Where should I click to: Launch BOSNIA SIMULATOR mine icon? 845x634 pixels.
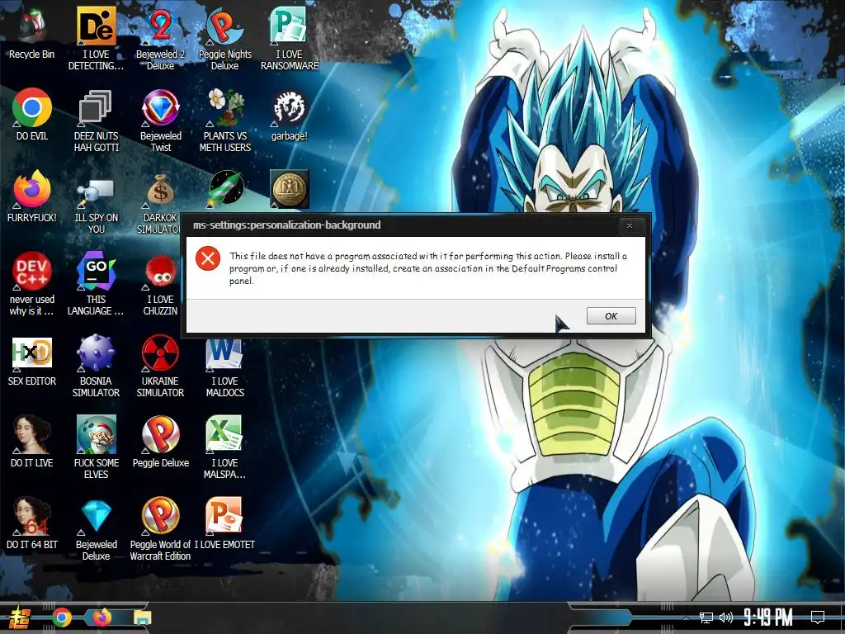click(x=96, y=367)
